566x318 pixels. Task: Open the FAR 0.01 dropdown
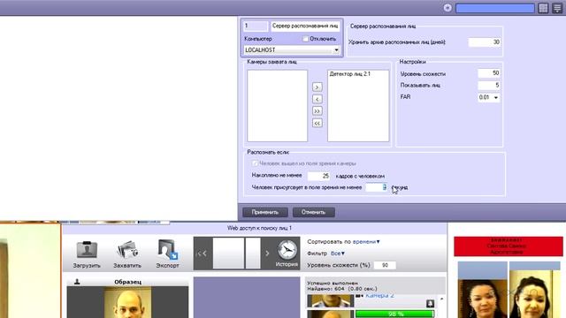pos(489,97)
